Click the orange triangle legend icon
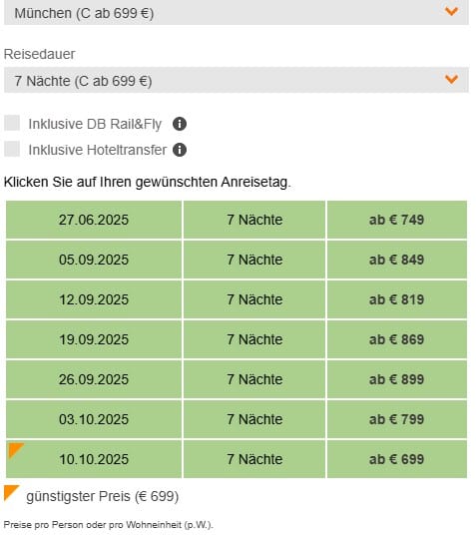 click(11, 493)
